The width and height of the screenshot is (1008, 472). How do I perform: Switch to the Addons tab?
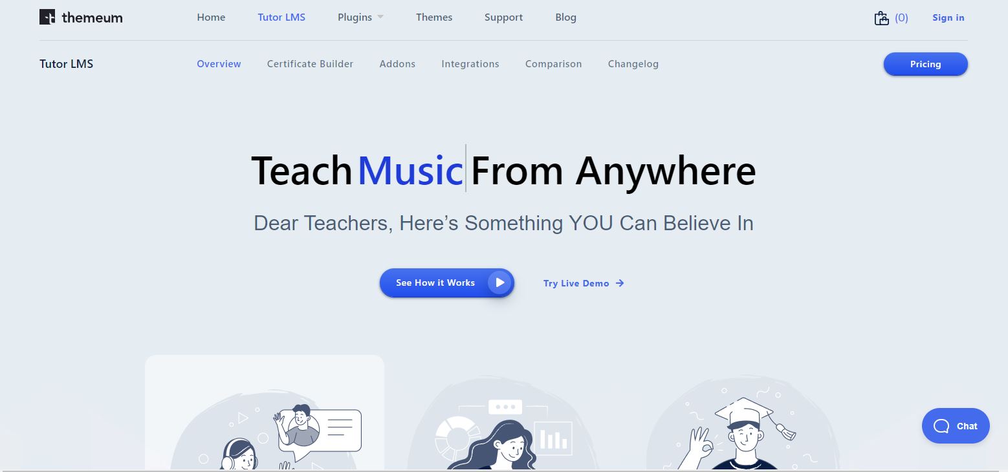(397, 64)
